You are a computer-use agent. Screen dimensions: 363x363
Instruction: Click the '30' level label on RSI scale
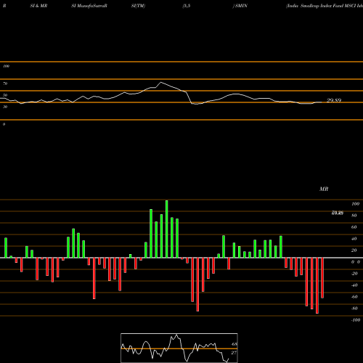[x=5, y=107]
